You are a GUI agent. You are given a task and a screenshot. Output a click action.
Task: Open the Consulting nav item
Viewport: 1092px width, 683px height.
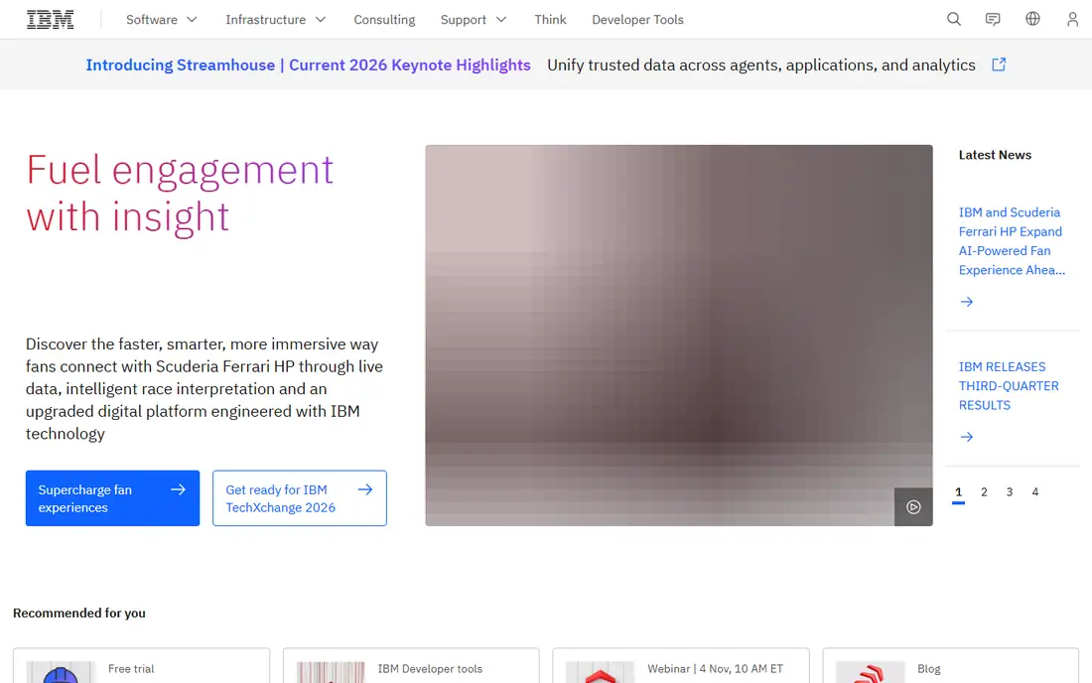click(384, 20)
